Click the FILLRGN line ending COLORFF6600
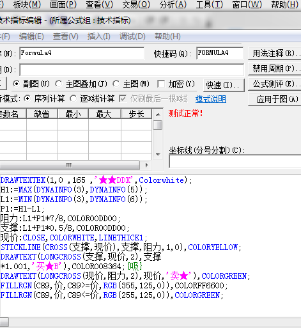The image size is (301, 328). pos(114,285)
